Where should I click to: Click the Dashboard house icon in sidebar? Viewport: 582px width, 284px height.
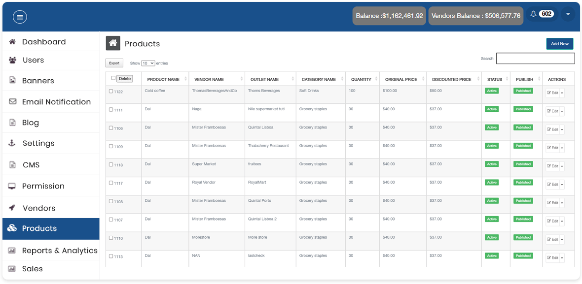pyautogui.click(x=12, y=42)
